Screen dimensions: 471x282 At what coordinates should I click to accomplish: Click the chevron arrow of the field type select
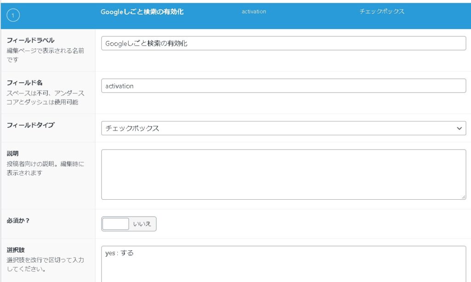point(459,128)
